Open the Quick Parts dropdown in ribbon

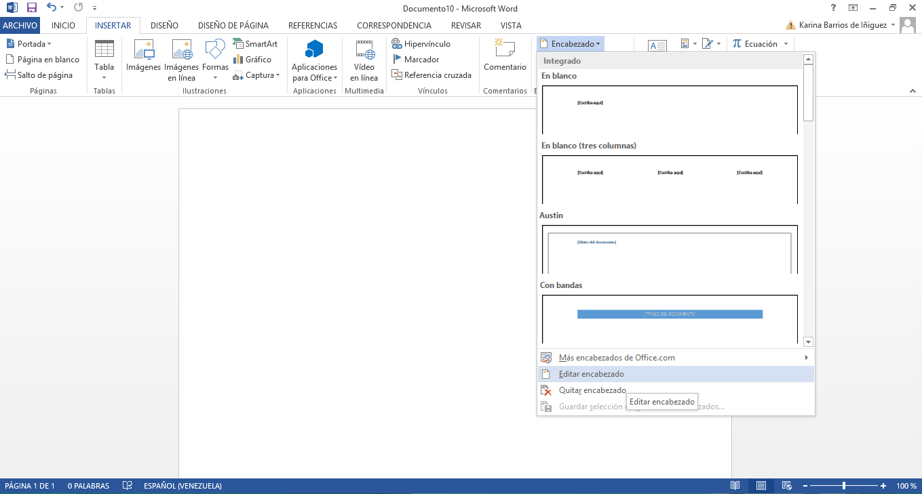(x=689, y=43)
